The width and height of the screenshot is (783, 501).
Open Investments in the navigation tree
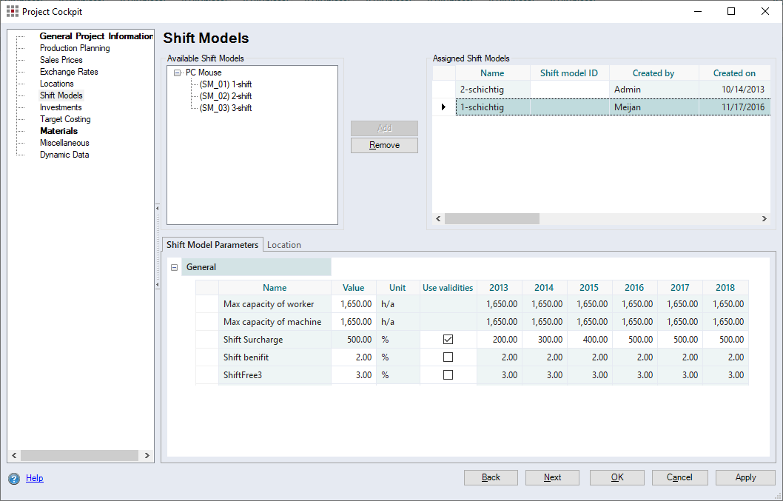pos(61,107)
